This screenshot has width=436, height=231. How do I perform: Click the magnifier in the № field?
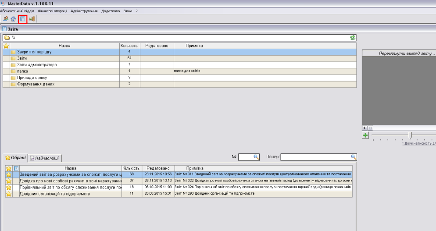coord(256,157)
